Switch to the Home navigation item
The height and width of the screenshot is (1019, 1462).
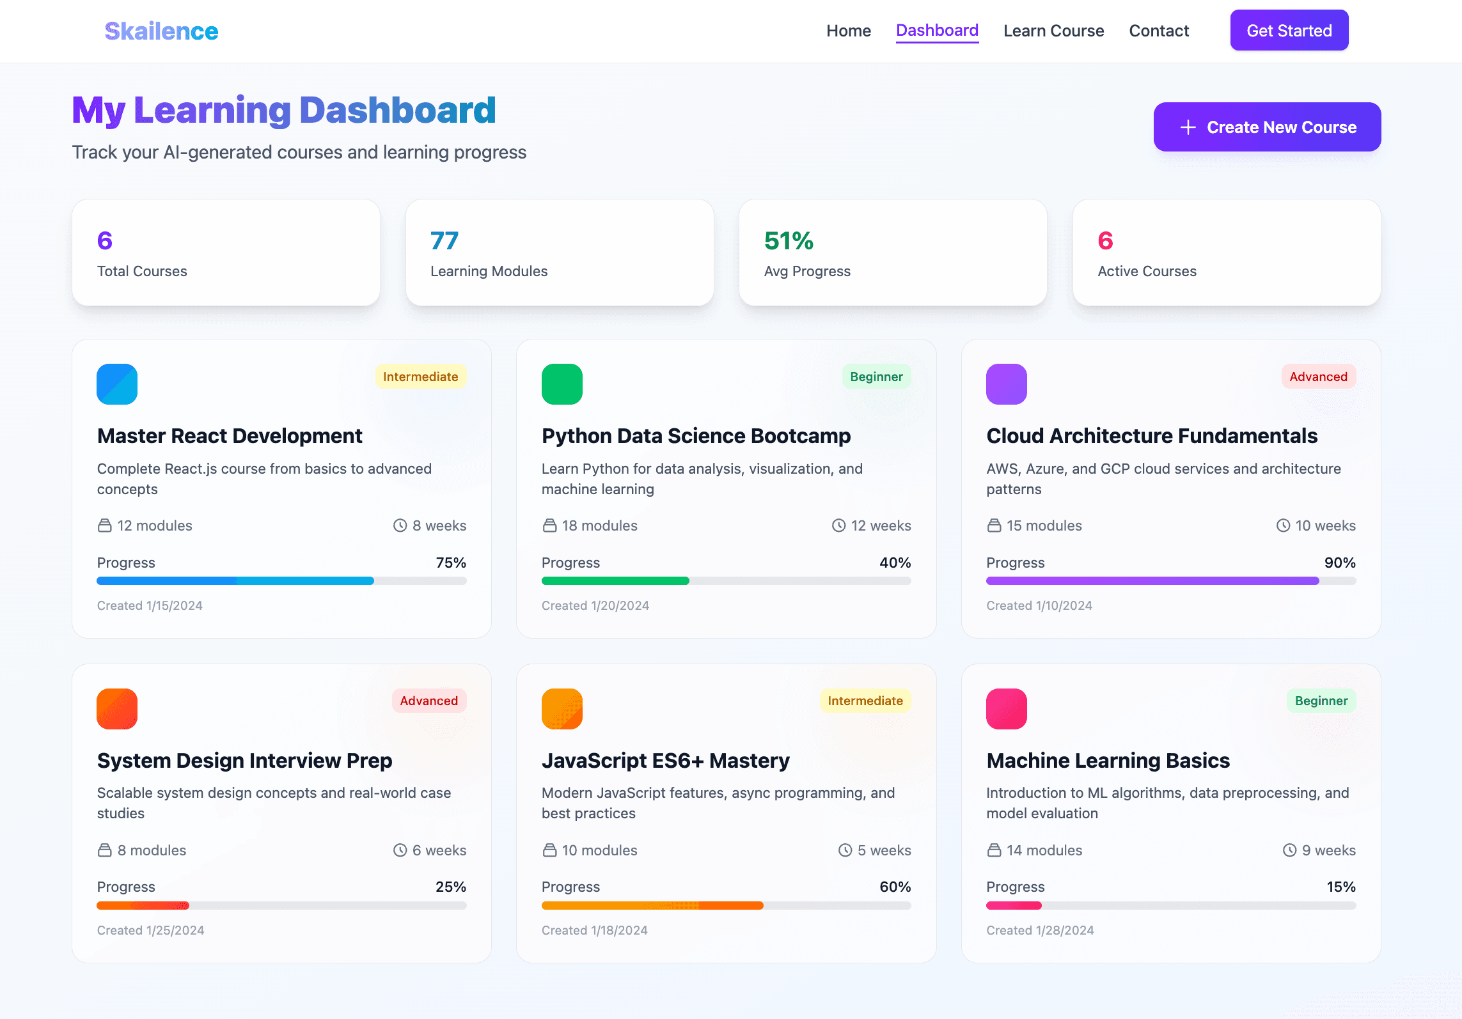(x=849, y=30)
